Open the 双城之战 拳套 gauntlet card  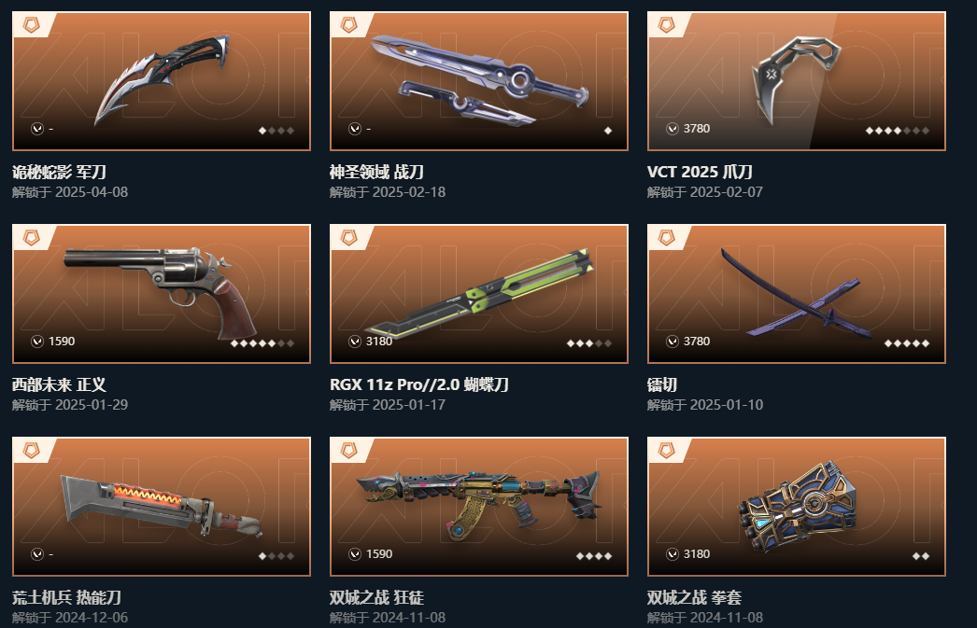coord(797,507)
